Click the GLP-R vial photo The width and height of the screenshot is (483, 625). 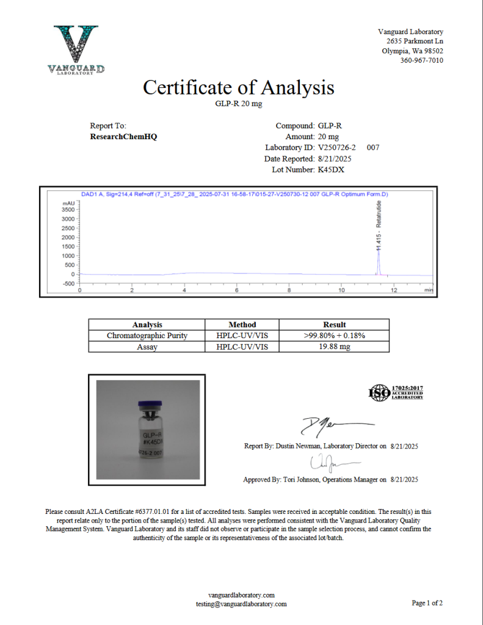[x=148, y=430]
